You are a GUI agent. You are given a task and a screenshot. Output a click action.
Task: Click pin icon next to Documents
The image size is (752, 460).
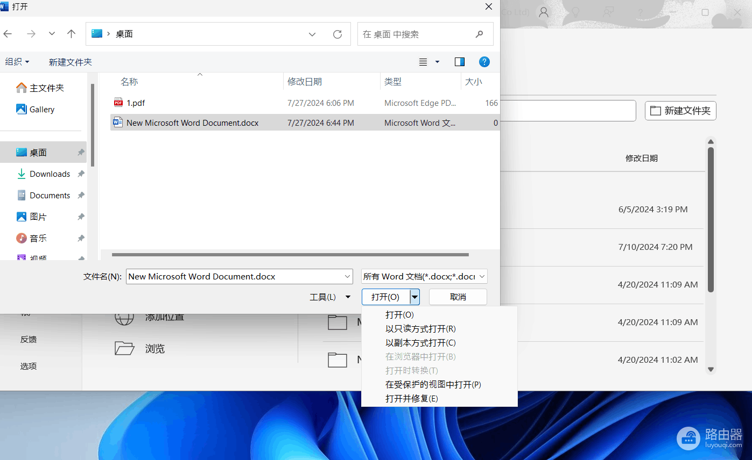point(81,195)
